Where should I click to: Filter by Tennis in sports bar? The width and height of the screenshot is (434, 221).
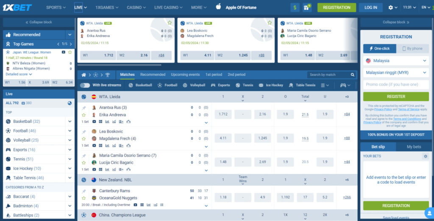(x=245, y=85)
